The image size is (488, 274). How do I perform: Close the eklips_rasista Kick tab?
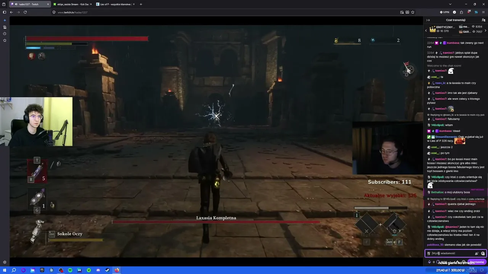(91, 4)
